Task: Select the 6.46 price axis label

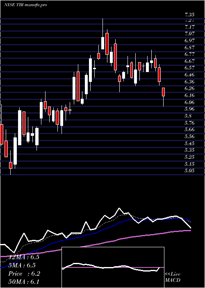Action: point(189,75)
